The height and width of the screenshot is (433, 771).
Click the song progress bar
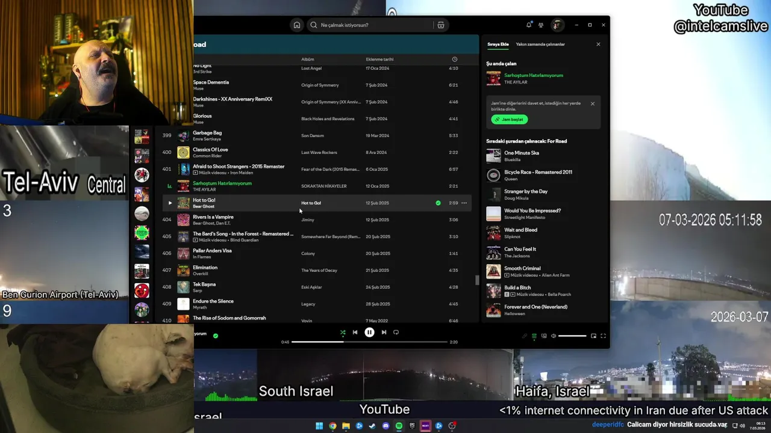click(x=369, y=342)
